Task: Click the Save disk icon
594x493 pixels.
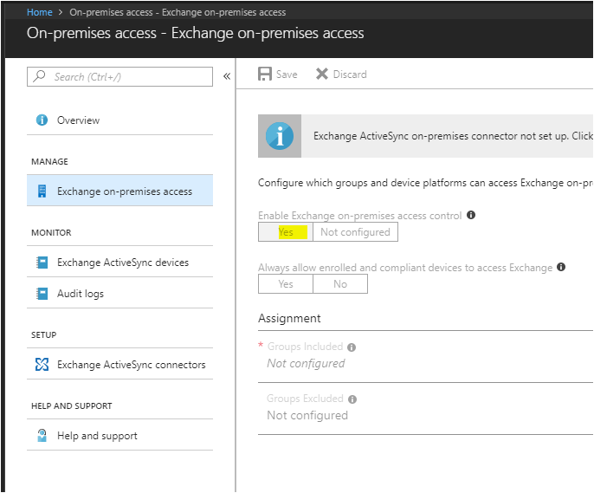Action: 265,74
